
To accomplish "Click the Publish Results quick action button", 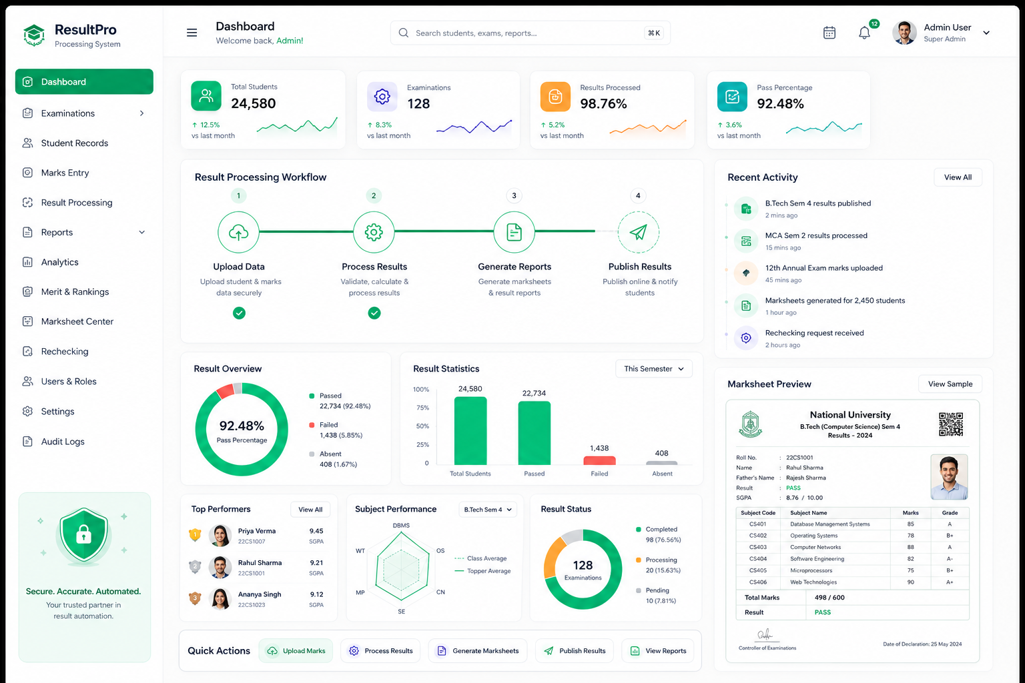I will pyautogui.click(x=575, y=651).
